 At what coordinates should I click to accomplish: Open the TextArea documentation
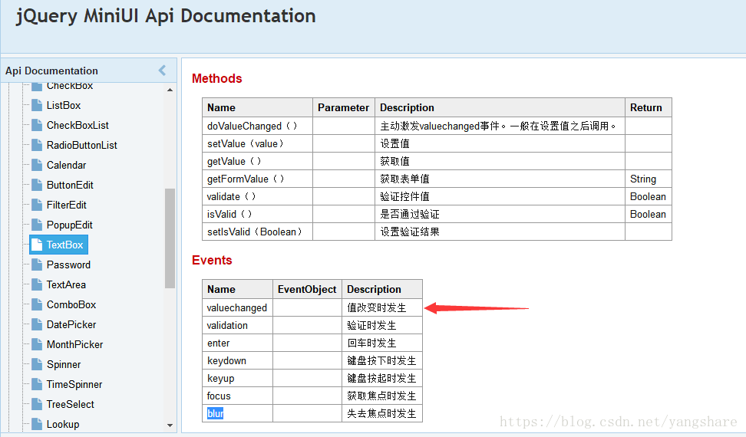66,285
